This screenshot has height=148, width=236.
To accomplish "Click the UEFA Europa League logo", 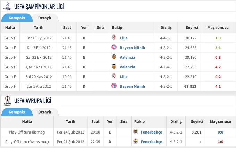I will 7,100.
